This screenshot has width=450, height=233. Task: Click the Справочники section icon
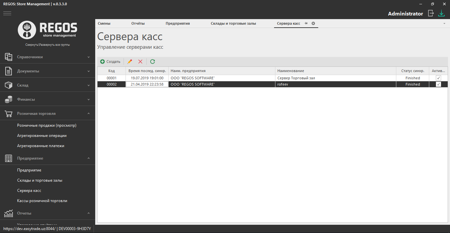pyautogui.click(x=9, y=57)
